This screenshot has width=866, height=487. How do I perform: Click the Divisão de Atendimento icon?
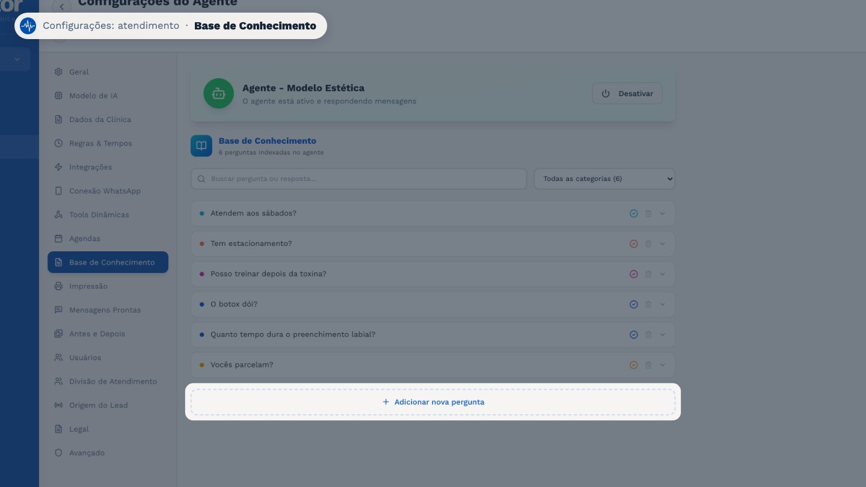tap(58, 381)
